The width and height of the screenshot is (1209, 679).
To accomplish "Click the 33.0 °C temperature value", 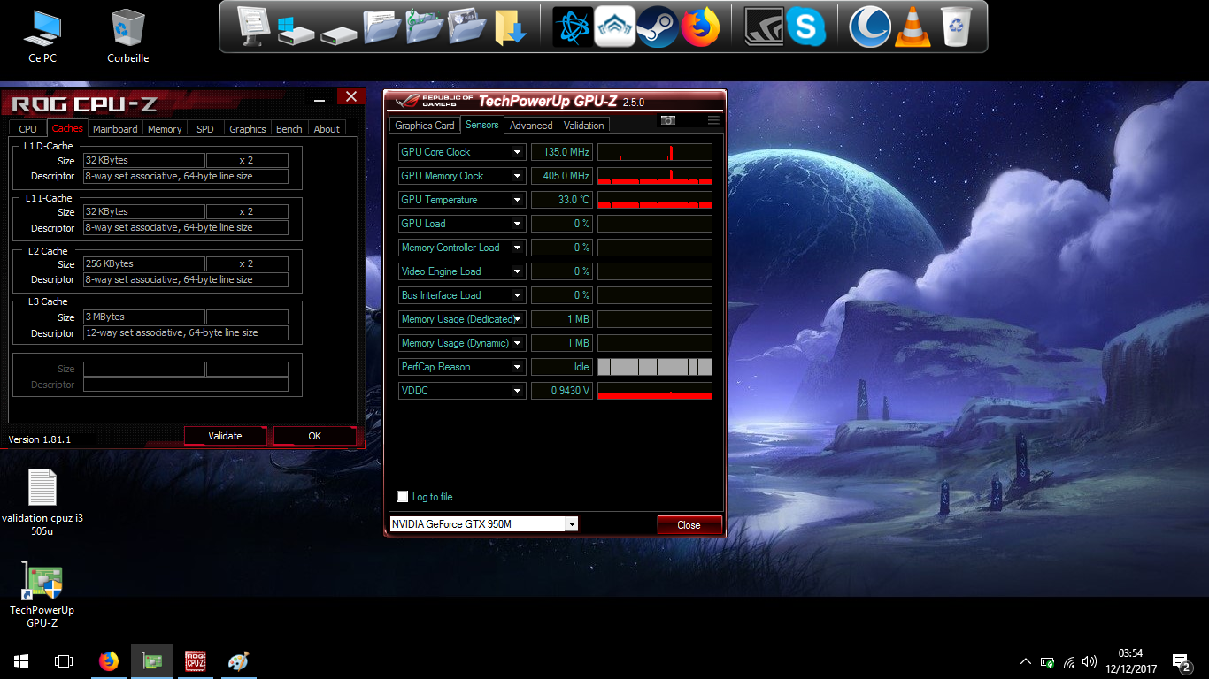I will [x=562, y=200].
